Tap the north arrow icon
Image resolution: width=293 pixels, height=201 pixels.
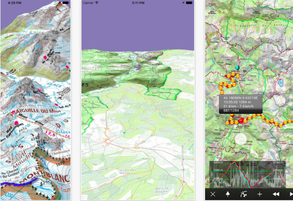coord(227,194)
